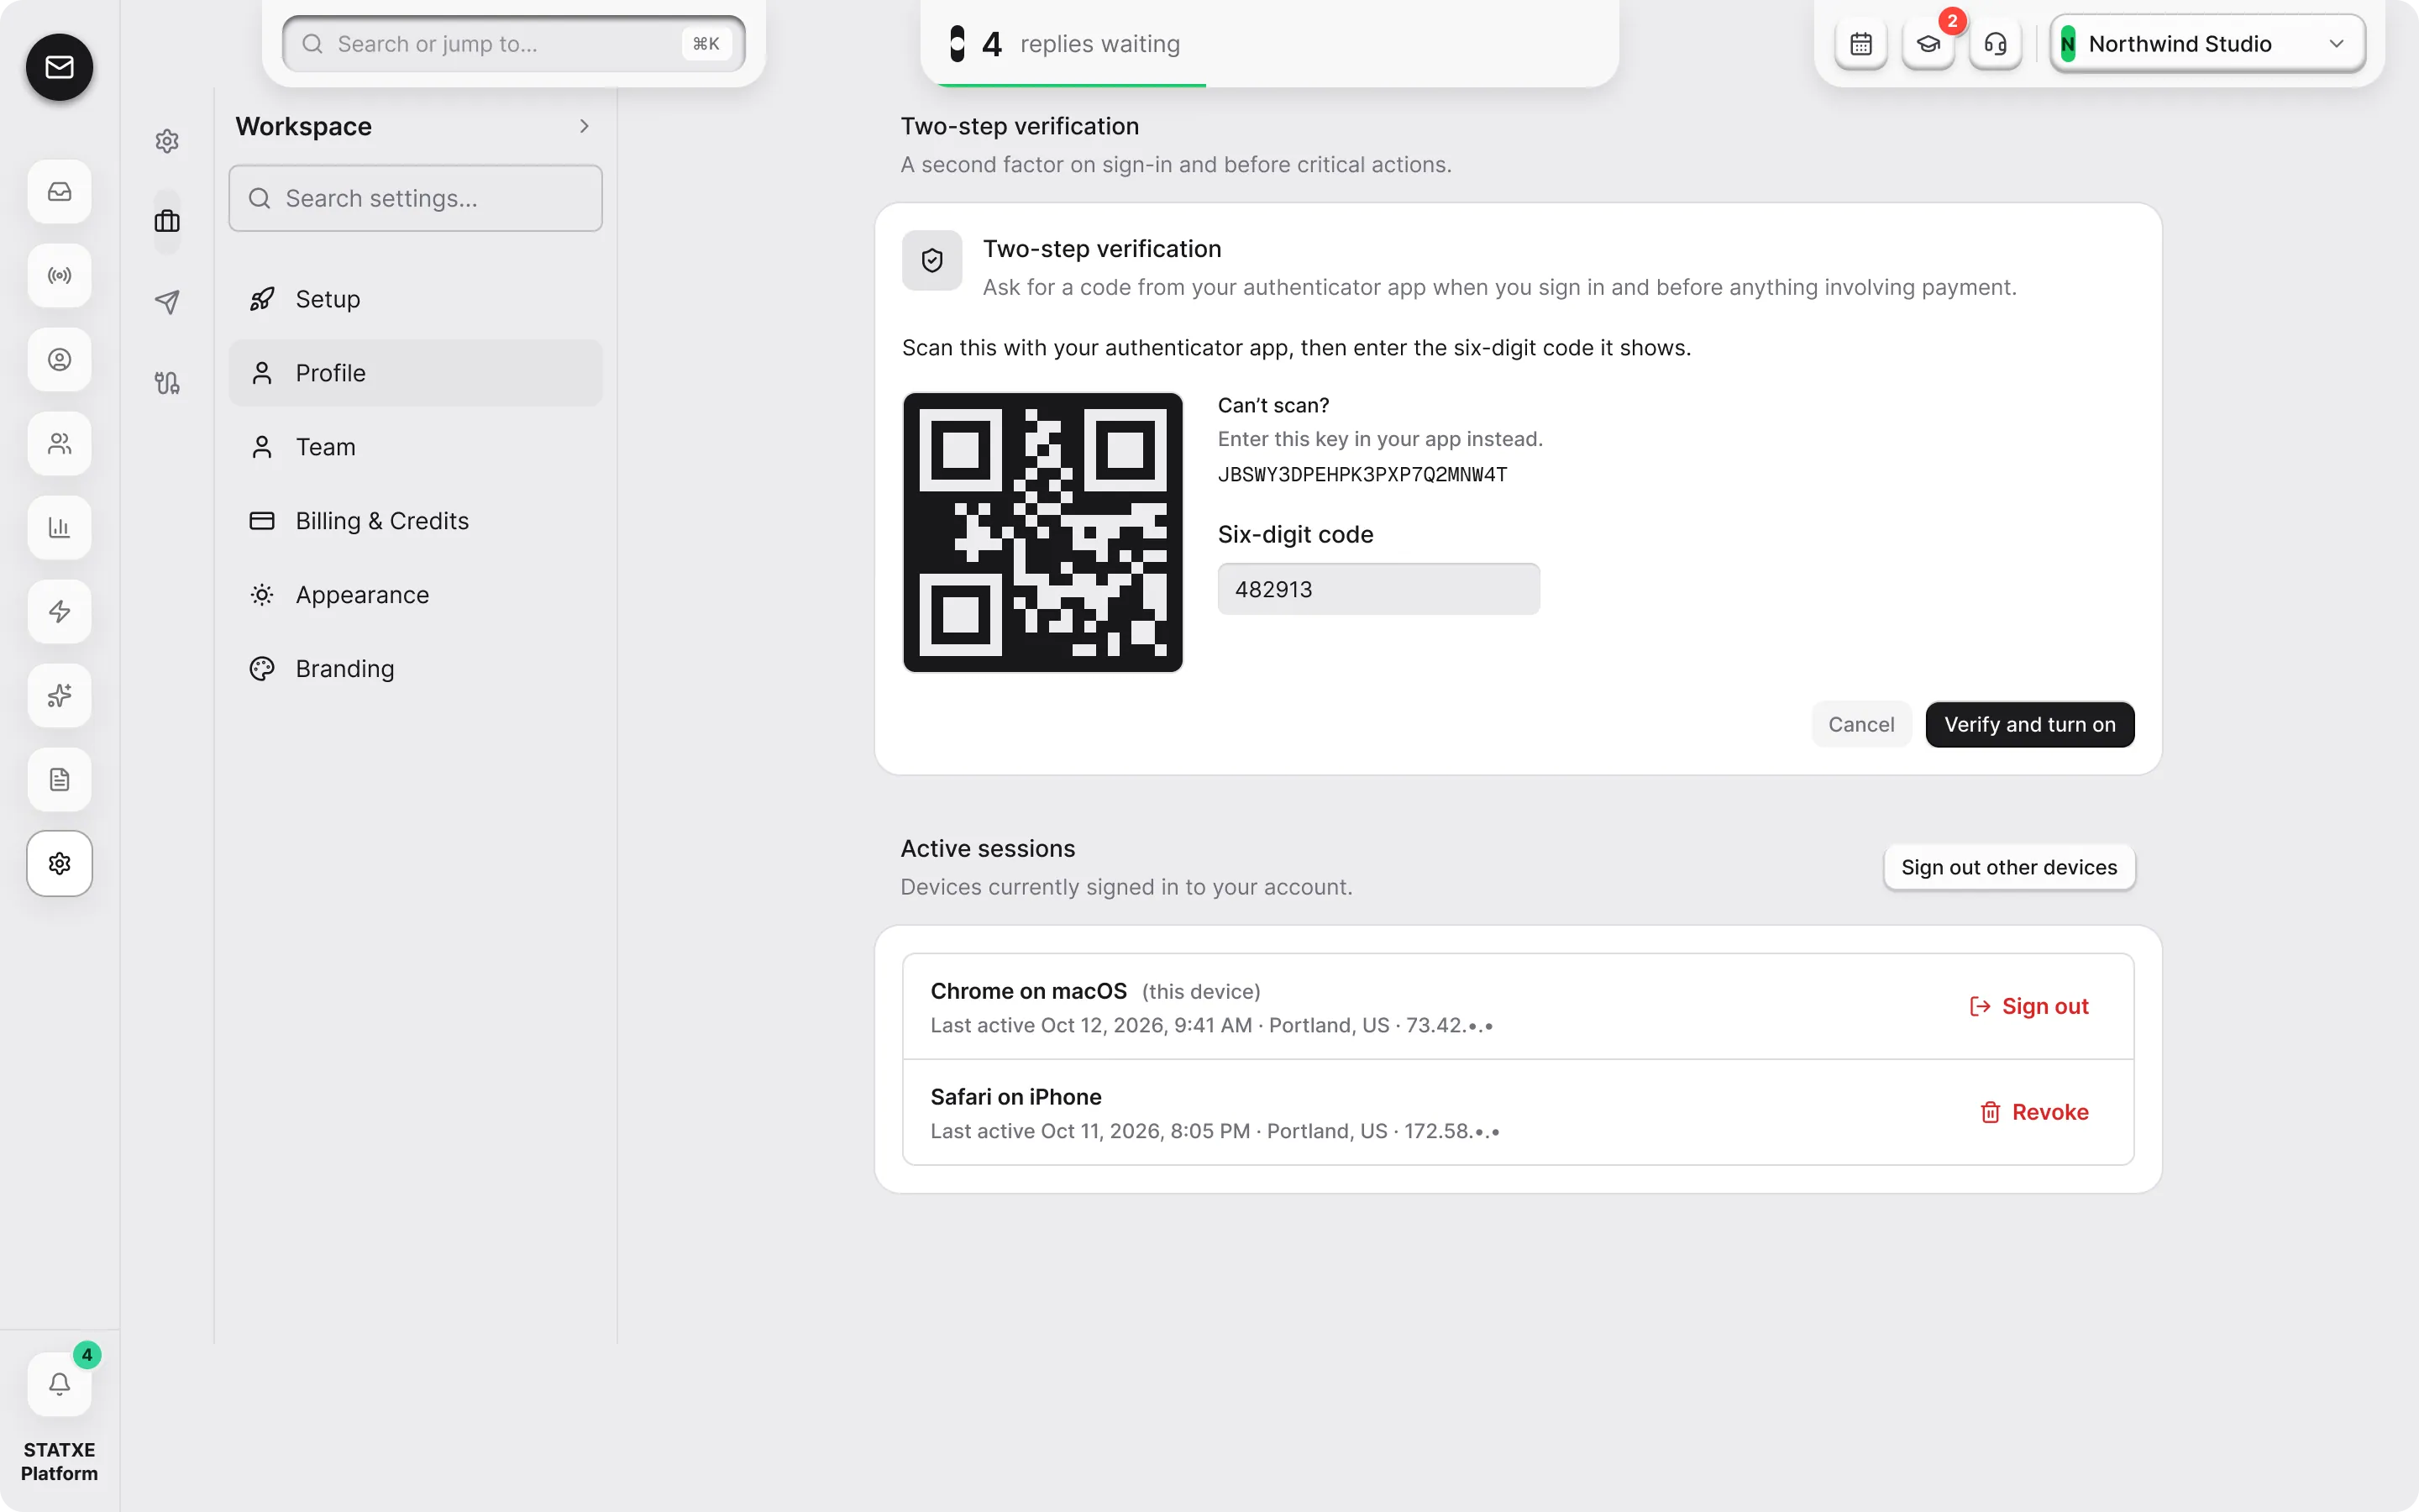Open Billing & Credits settings
The height and width of the screenshot is (1512, 2419).
[415, 521]
